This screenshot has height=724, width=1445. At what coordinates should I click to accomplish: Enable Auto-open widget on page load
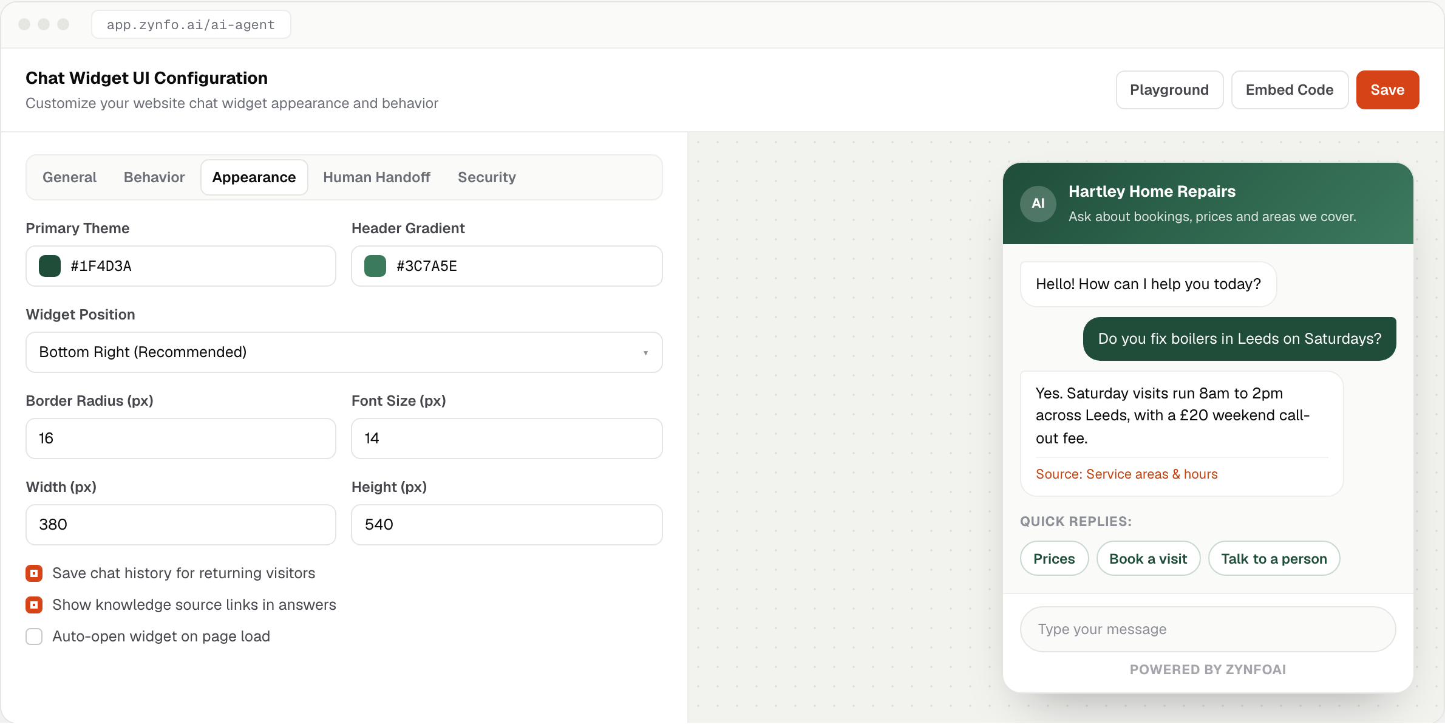click(x=34, y=637)
